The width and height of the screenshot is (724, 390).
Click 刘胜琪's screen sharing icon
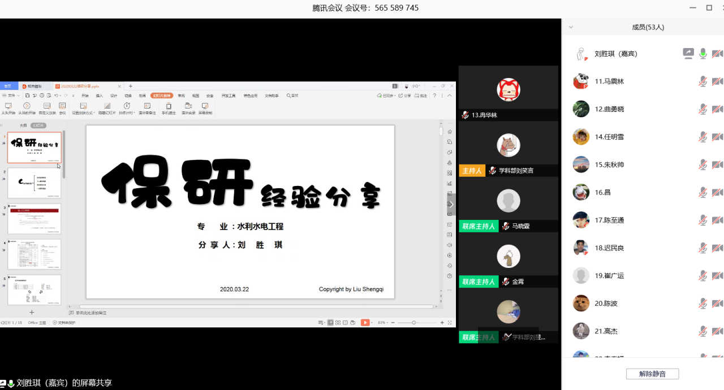coord(688,54)
